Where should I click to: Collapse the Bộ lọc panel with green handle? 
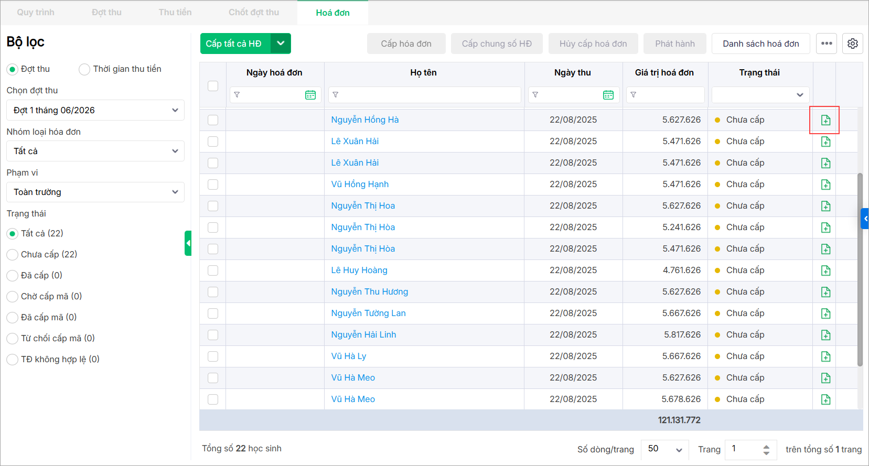point(188,243)
